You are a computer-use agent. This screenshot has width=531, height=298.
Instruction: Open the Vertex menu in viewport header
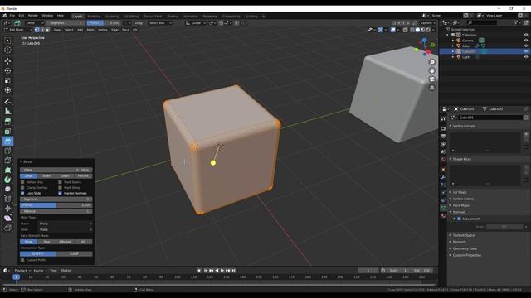[103, 30]
